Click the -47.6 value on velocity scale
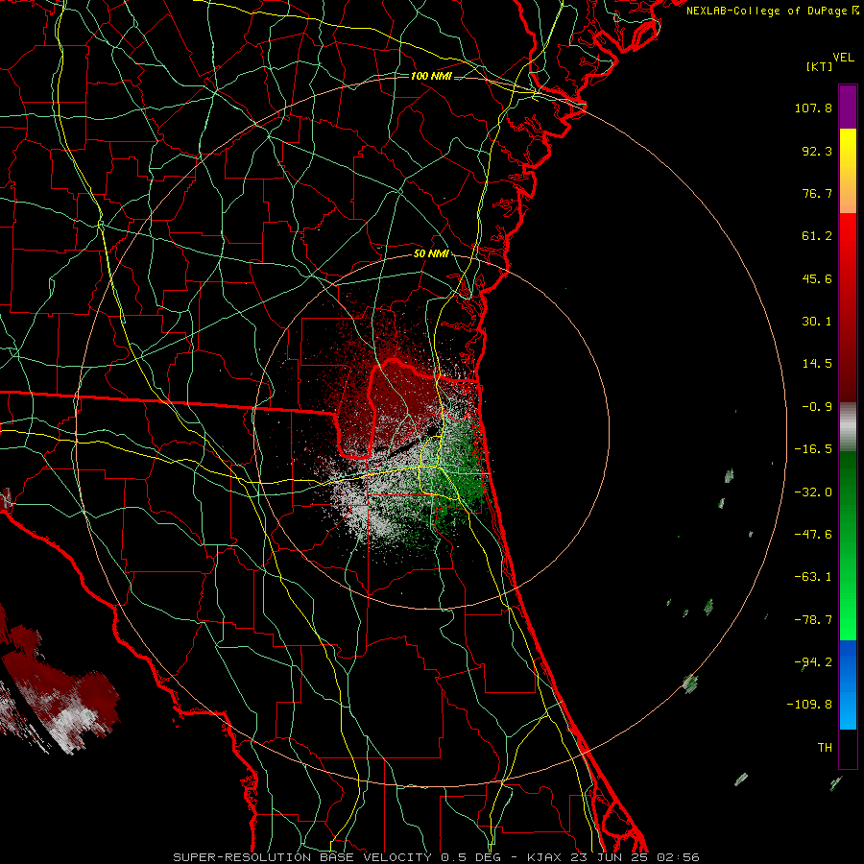864x864 pixels. click(x=813, y=535)
